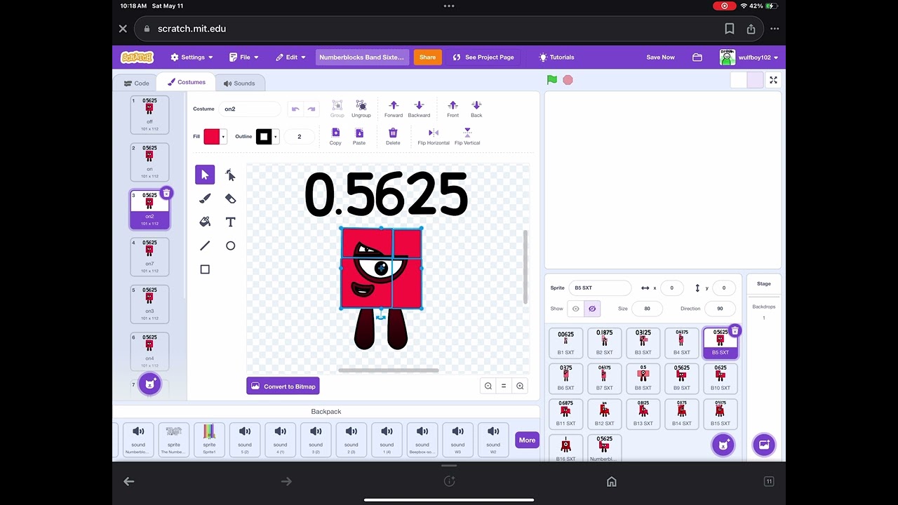Click the costume name field on2
This screenshot has height=505, width=898.
pos(250,109)
